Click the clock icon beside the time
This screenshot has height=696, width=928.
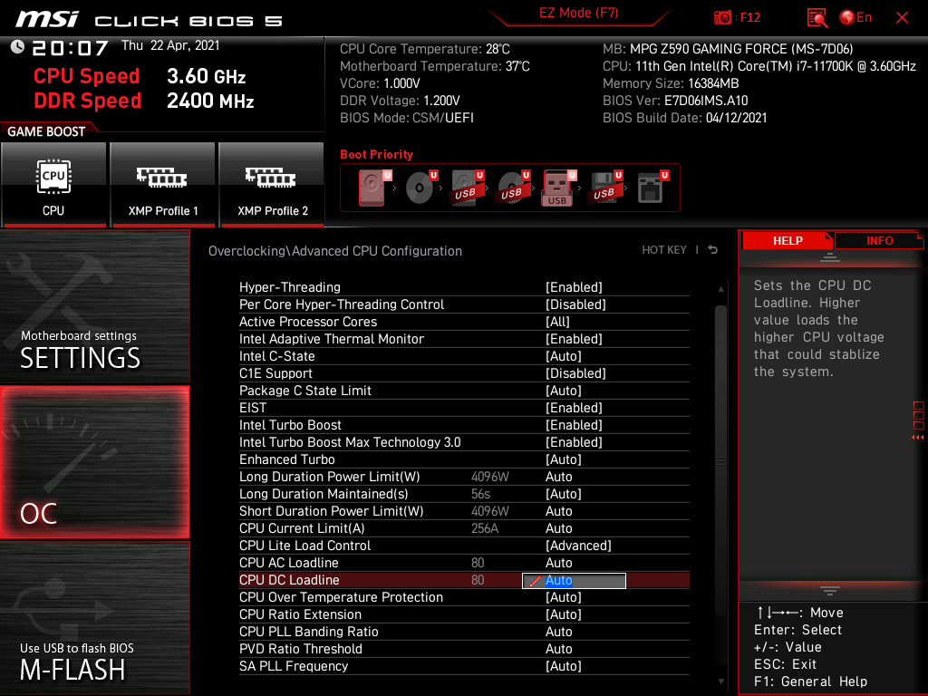tap(17, 47)
